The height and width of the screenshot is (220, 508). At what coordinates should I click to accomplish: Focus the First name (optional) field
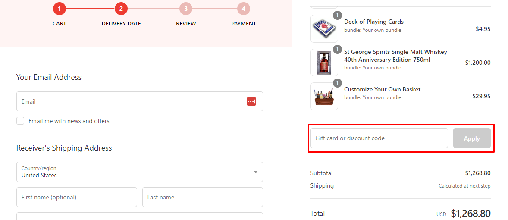77,197
